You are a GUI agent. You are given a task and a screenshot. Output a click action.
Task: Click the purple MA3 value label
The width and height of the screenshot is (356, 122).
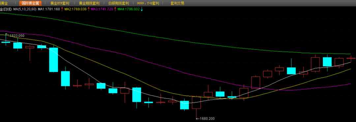102,9
